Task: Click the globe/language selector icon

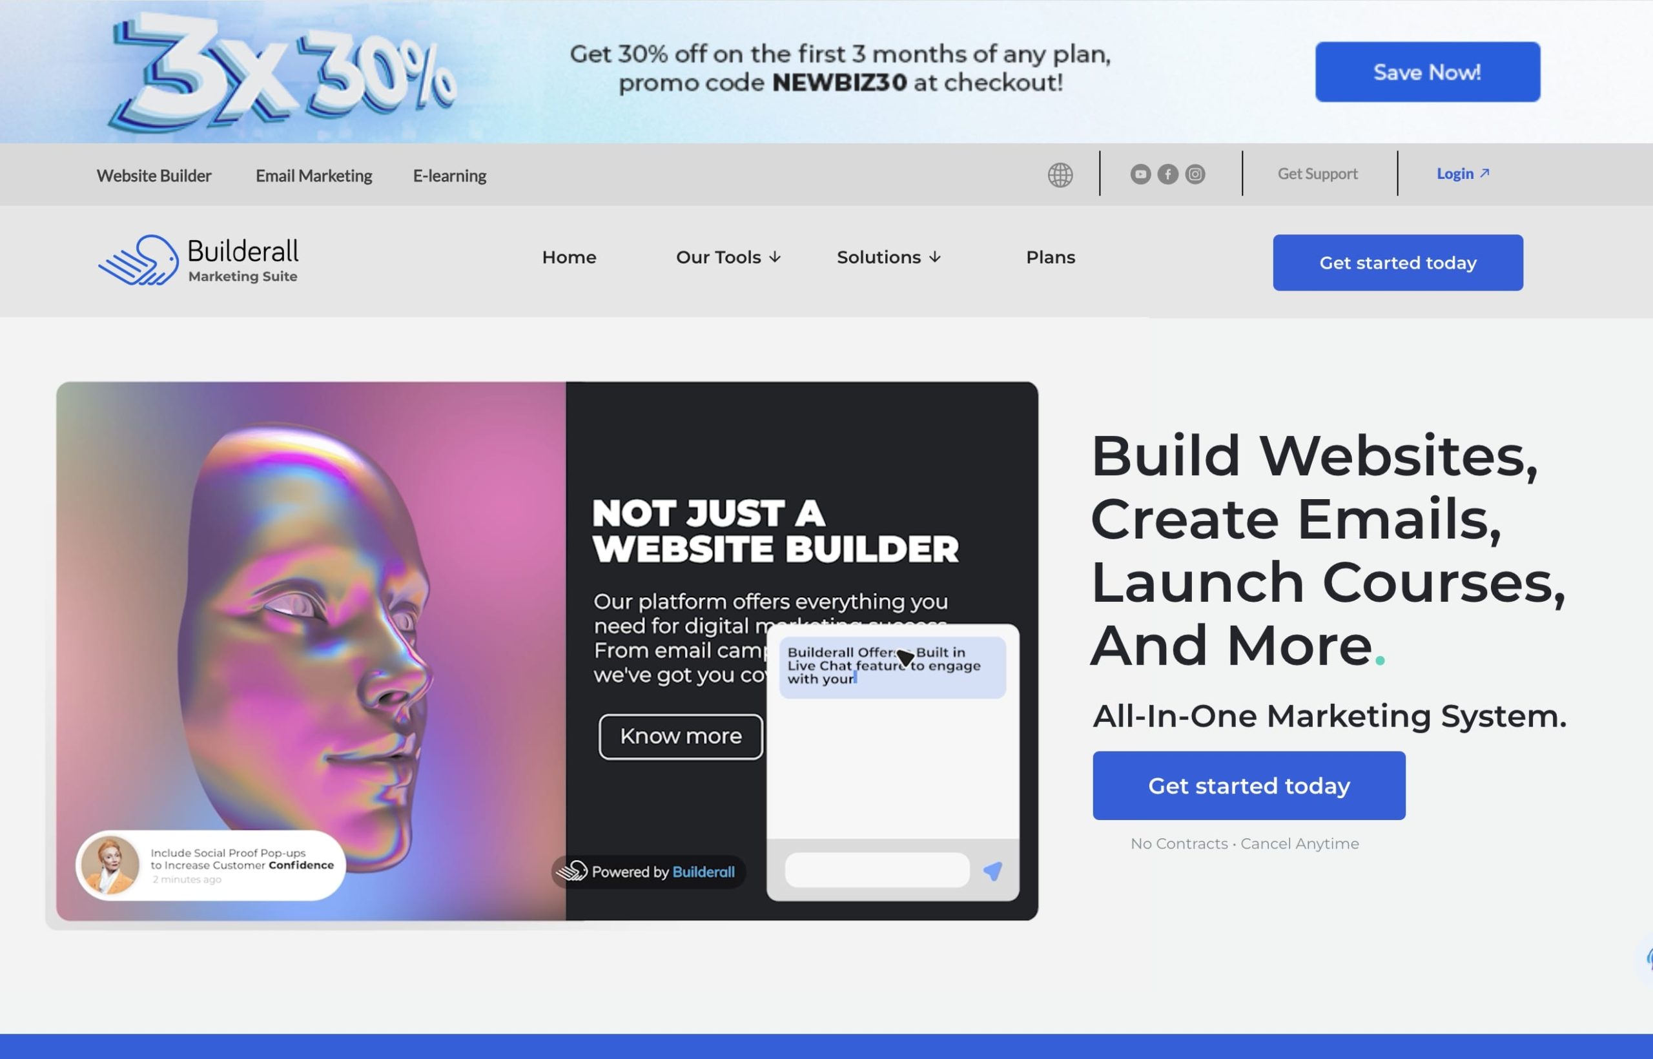Action: pos(1059,174)
